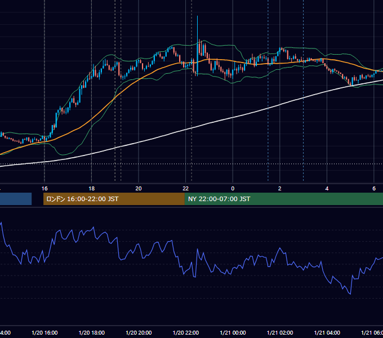The height and width of the screenshot is (338, 383).
Task: Click the hour label 22 on the upper time axis
Action: point(186,189)
